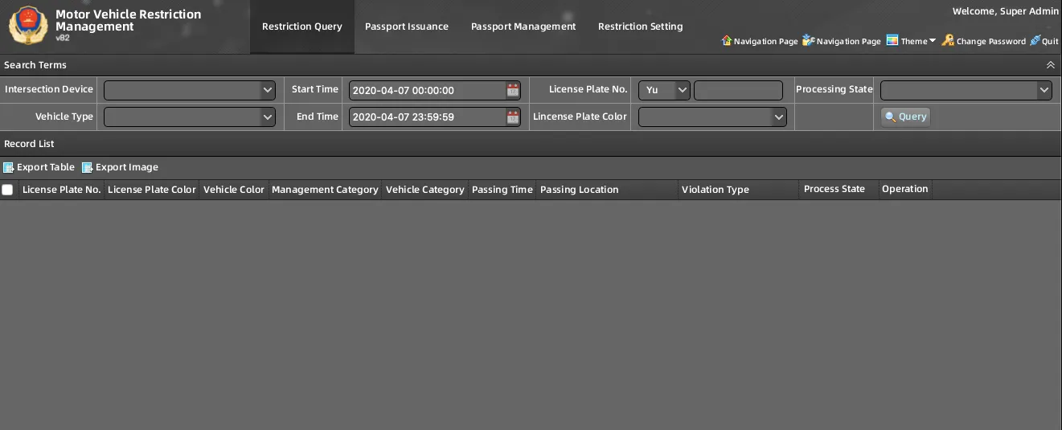Viewport: 1062px width, 430px height.
Task: Click the Export Table link
Action: tap(46, 167)
